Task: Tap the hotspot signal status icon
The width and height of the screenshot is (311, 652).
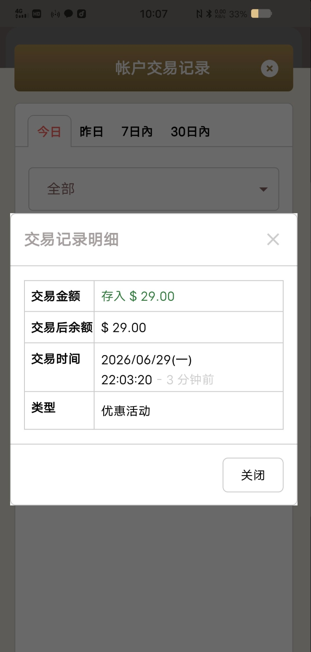Action: click(55, 14)
